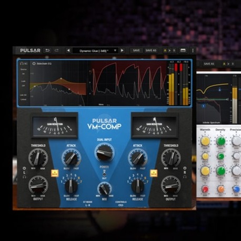241x241 pixels.
Task: Load the next preset with right arrow
Action: (122, 51)
